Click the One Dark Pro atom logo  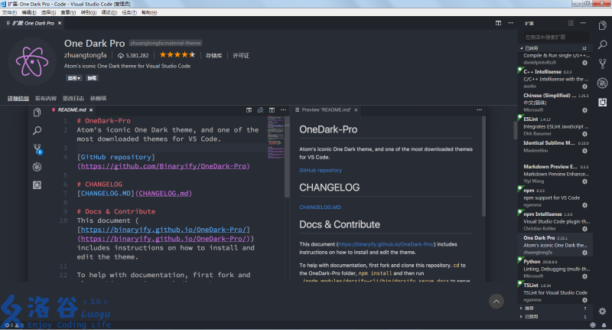(32, 62)
